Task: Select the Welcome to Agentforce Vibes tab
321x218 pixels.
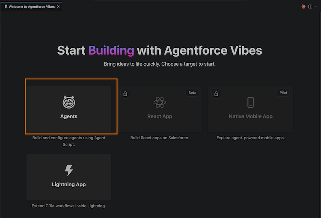Action: [31, 6]
